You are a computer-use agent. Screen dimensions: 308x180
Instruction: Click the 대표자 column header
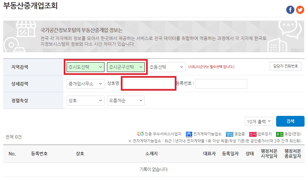tap(210, 153)
